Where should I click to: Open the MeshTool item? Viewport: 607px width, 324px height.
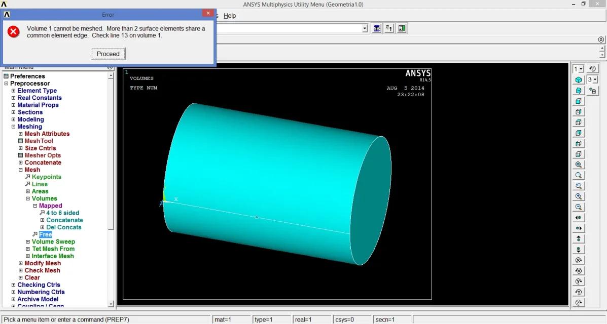39,141
